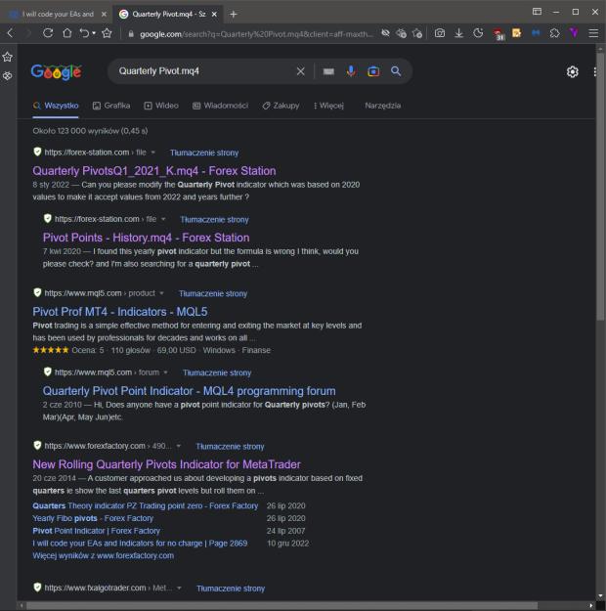Expand options arrow for first forex-station.com result
Image resolution: width=606 pixels, height=611 pixels.
coord(153,153)
